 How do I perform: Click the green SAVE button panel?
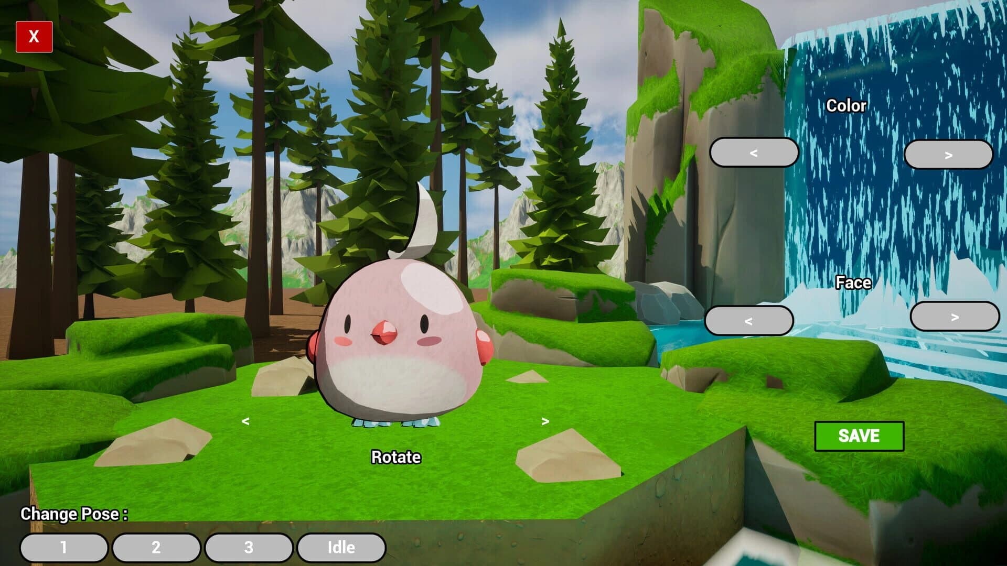coord(859,436)
